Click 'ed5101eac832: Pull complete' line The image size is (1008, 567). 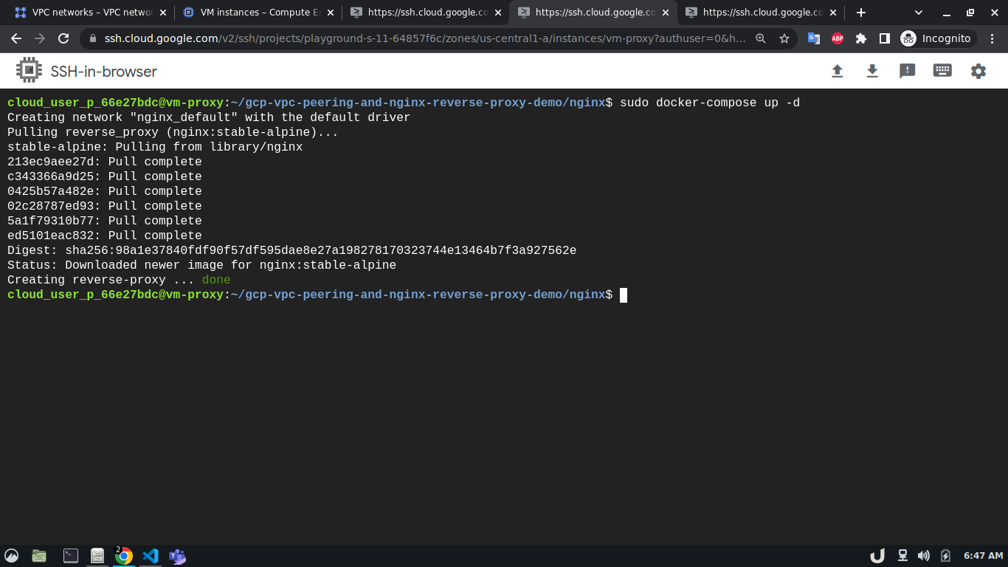(105, 236)
